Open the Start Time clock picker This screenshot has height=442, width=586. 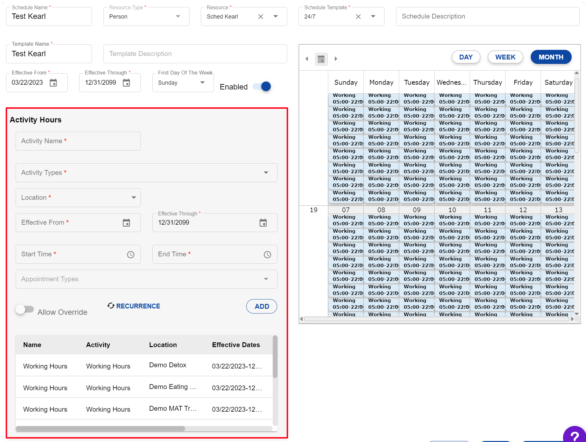coord(131,255)
